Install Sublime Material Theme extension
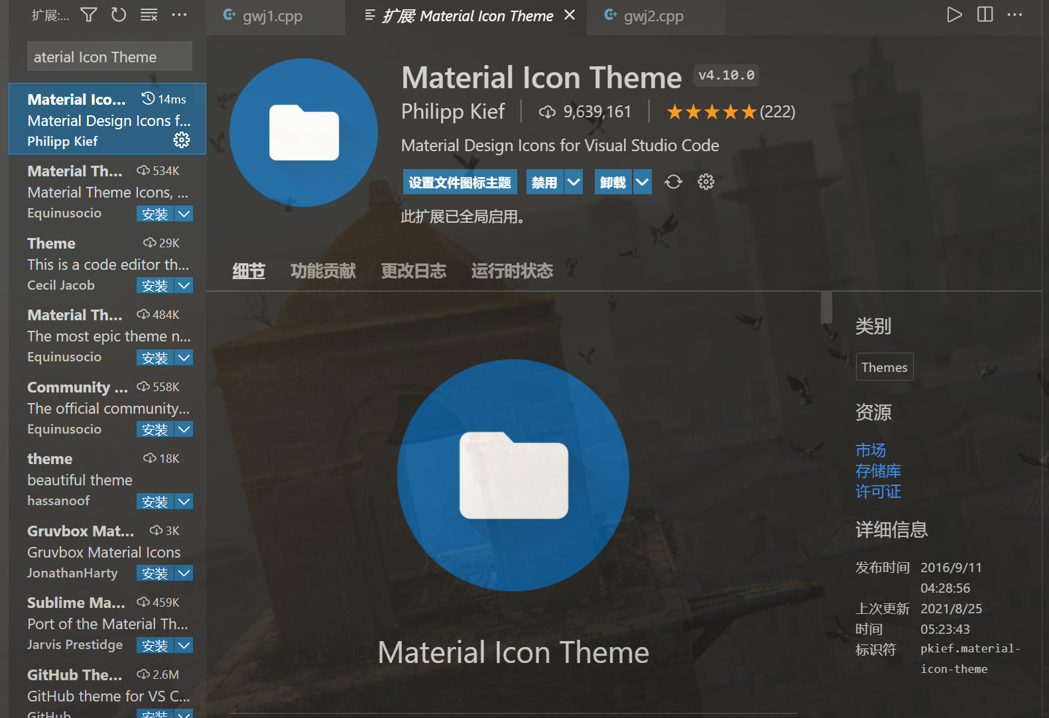This screenshot has width=1049, height=718. (155, 645)
